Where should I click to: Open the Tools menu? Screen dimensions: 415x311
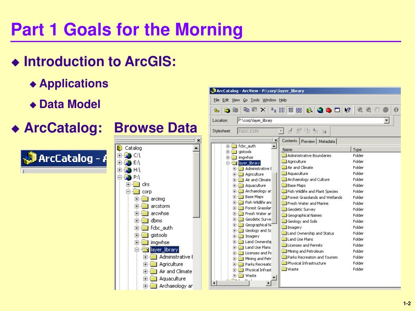click(x=255, y=100)
